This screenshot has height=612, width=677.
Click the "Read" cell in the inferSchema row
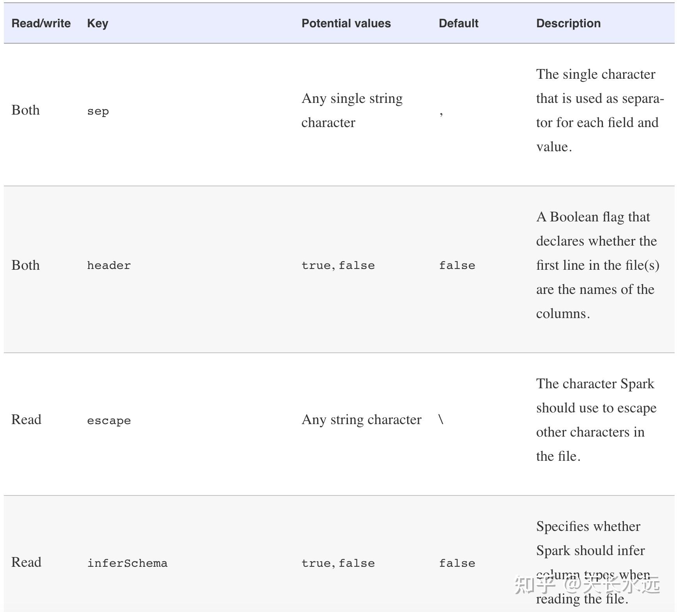(26, 562)
